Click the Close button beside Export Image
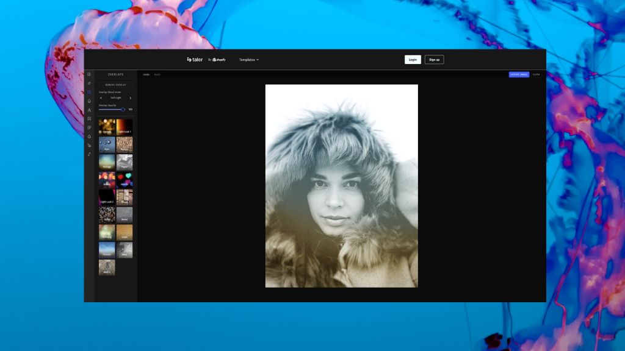The height and width of the screenshot is (351, 625). 536,74
